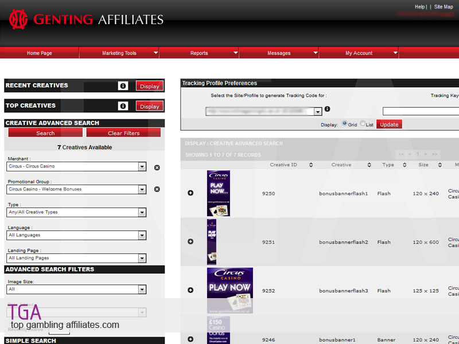Click the Search button
Screen dimensions: 459x344
pyautogui.click(x=45, y=133)
